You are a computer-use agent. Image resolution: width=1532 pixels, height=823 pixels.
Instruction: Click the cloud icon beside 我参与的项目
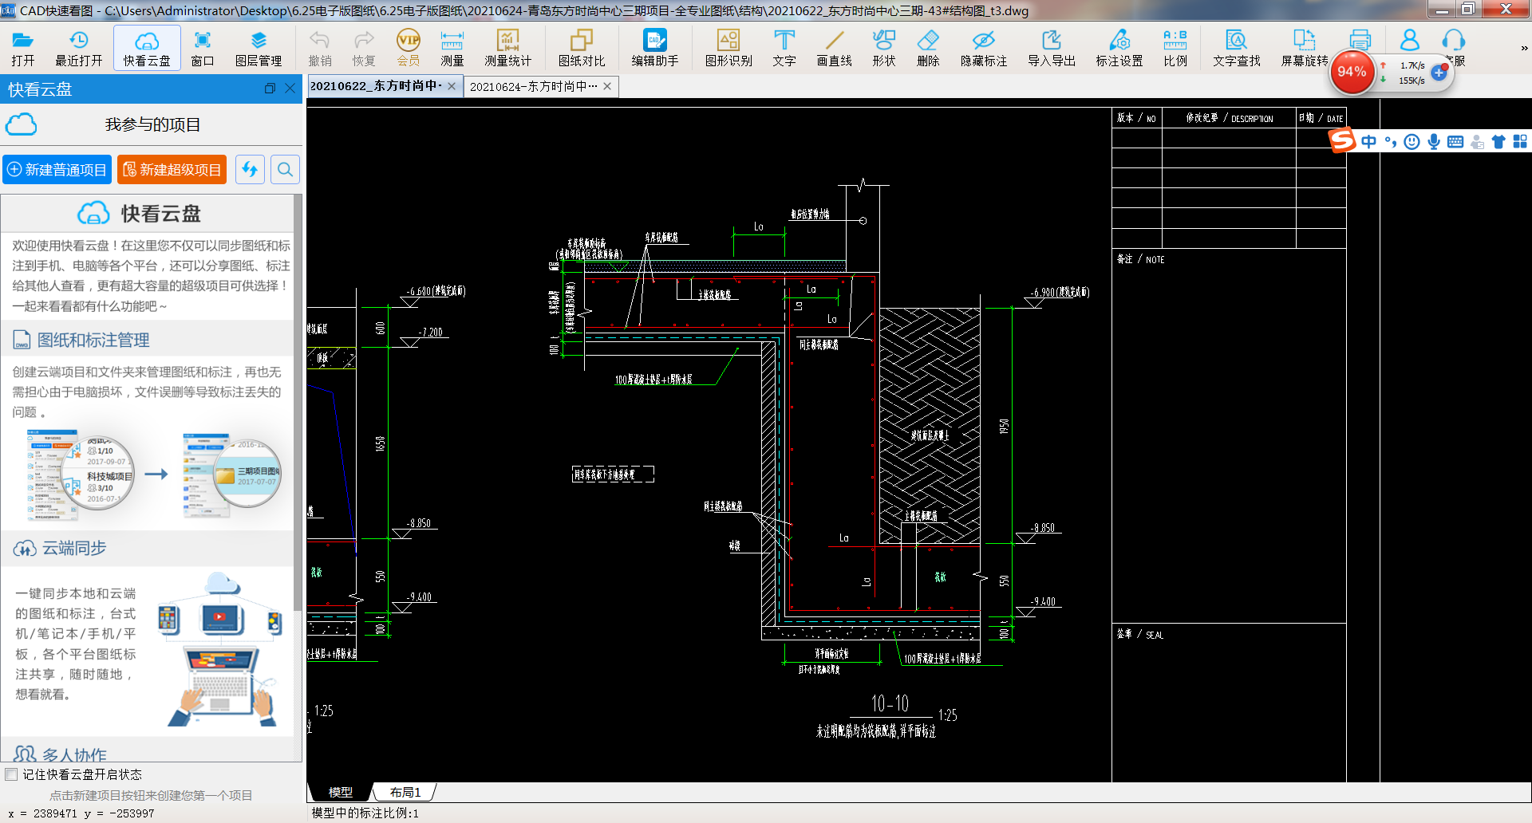coord(22,124)
